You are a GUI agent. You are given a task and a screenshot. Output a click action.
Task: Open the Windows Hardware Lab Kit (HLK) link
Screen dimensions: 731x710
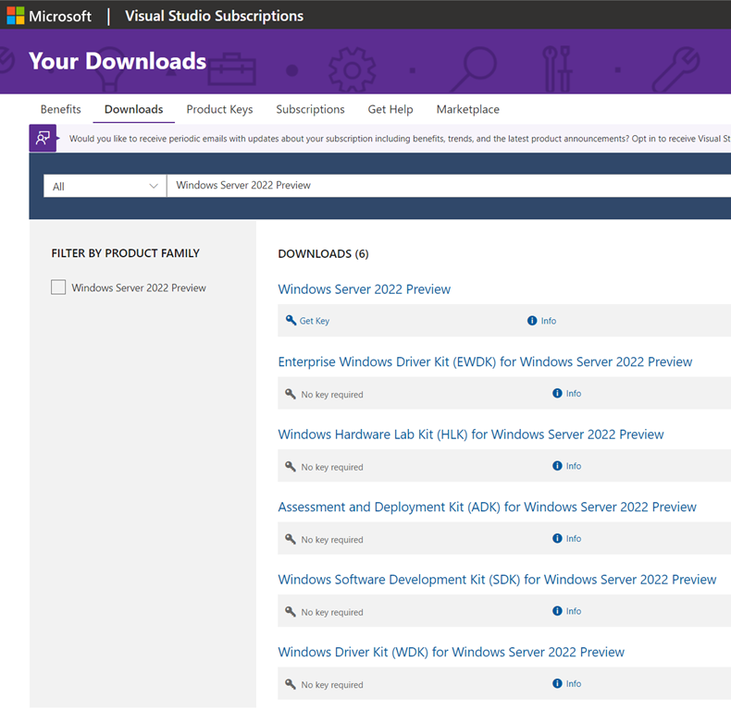click(470, 435)
